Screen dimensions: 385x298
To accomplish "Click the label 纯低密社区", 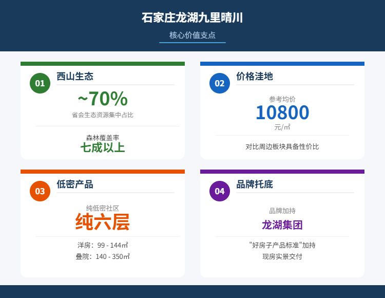I will (103, 208).
